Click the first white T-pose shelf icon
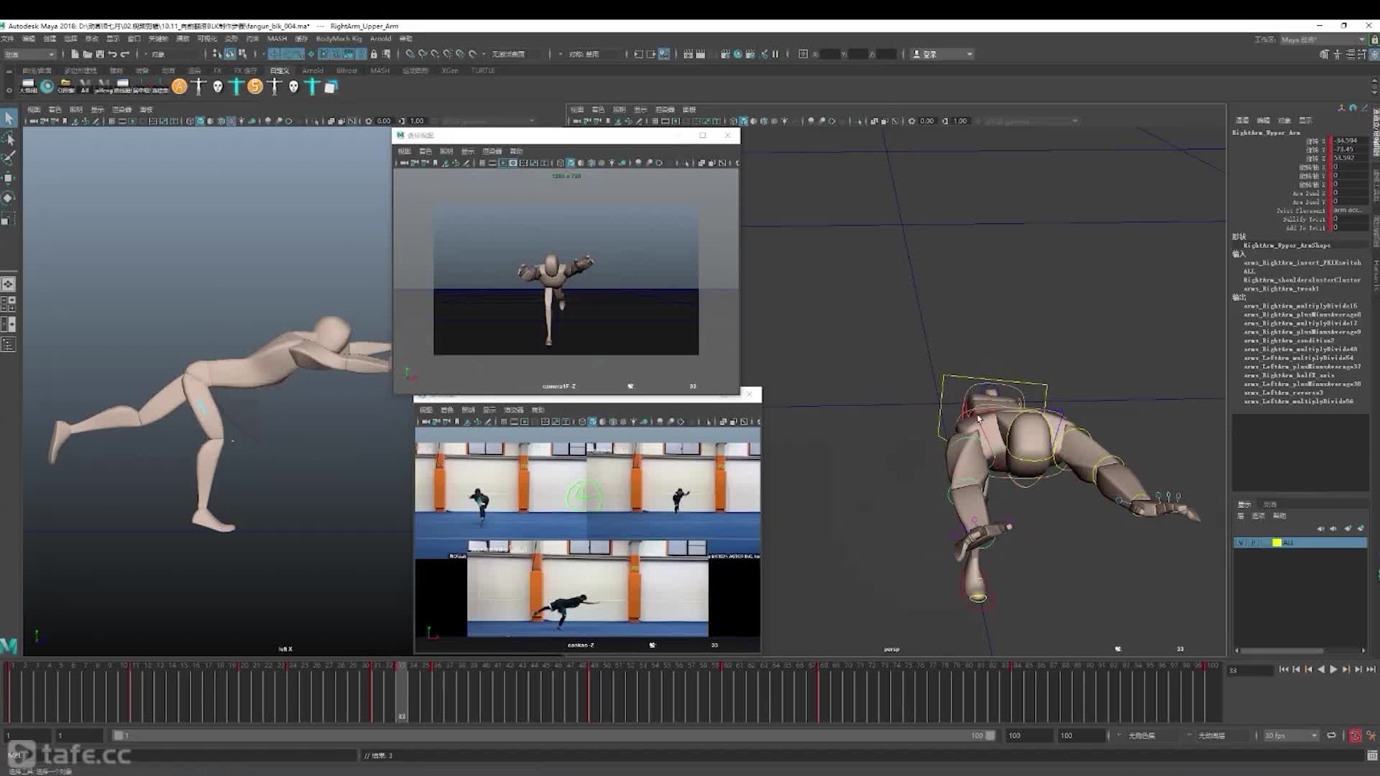The width and height of the screenshot is (1380, 776). tap(199, 87)
